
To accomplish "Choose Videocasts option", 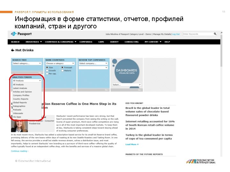I will click(18, 113).
